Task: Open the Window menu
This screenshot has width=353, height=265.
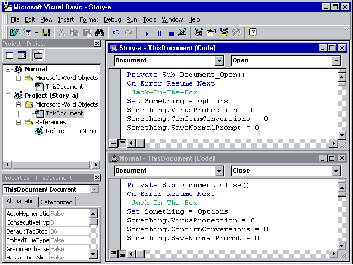Action: (172, 20)
